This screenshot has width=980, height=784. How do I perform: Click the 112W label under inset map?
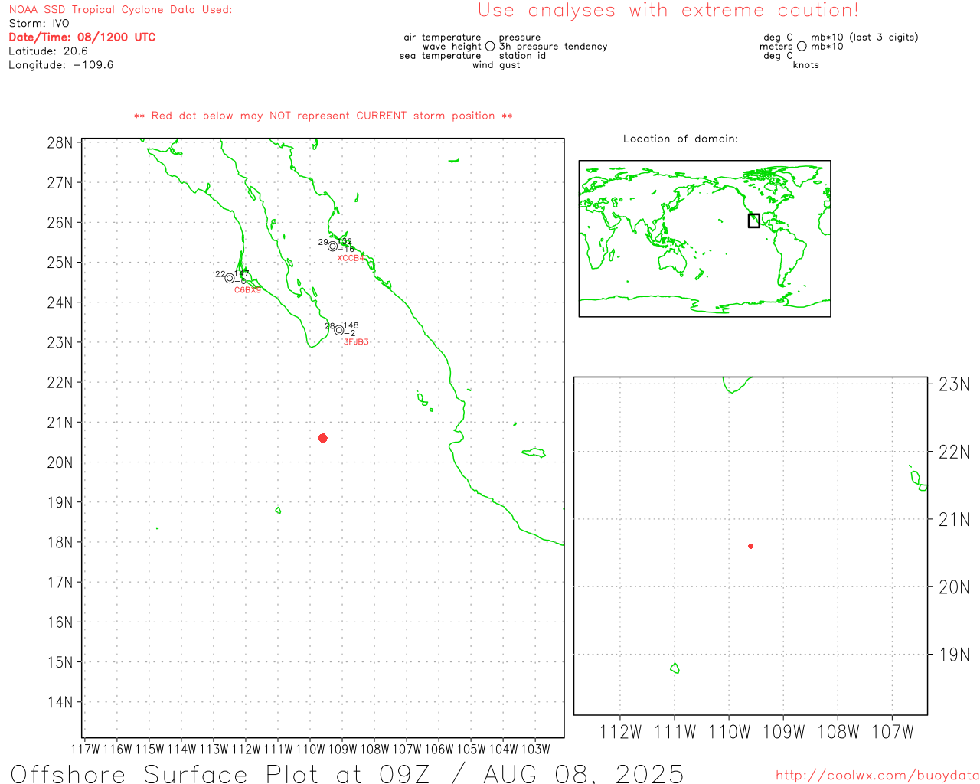click(x=620, y=732)
